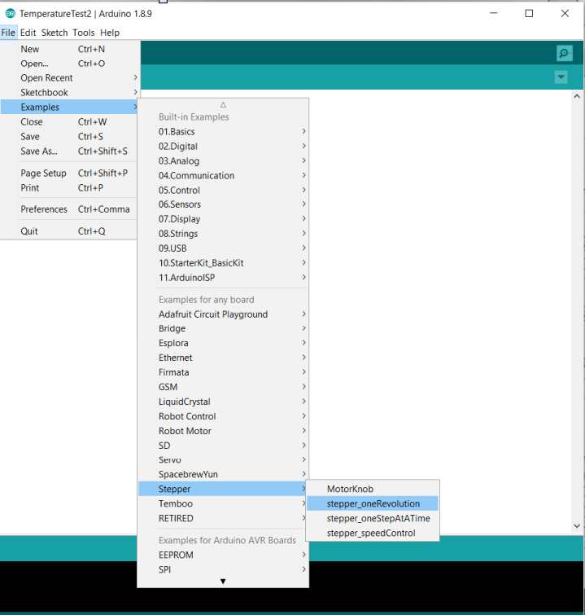Open 10.StarterKit_BasicKit submenu

pyautogui.click(x=223, y=263)
